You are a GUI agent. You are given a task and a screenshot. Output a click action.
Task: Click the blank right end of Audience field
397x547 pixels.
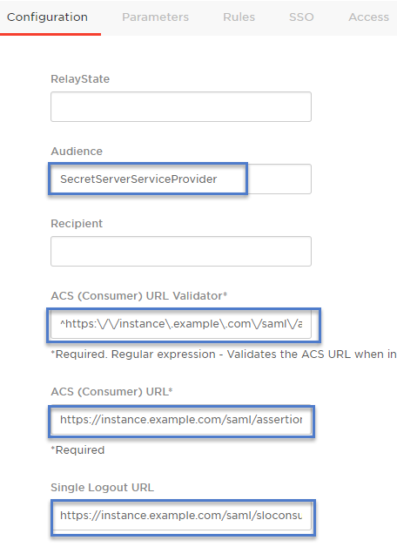[279, 179]
